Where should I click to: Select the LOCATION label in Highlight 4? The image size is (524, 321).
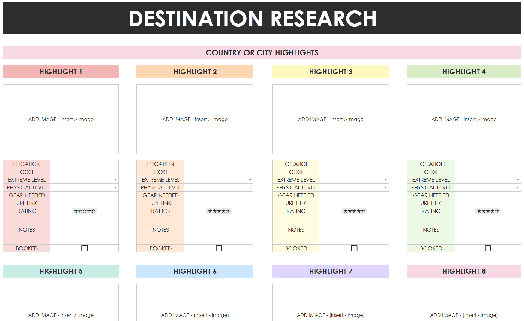[431, 164]
